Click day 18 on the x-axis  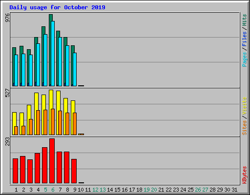coord(139,190)
